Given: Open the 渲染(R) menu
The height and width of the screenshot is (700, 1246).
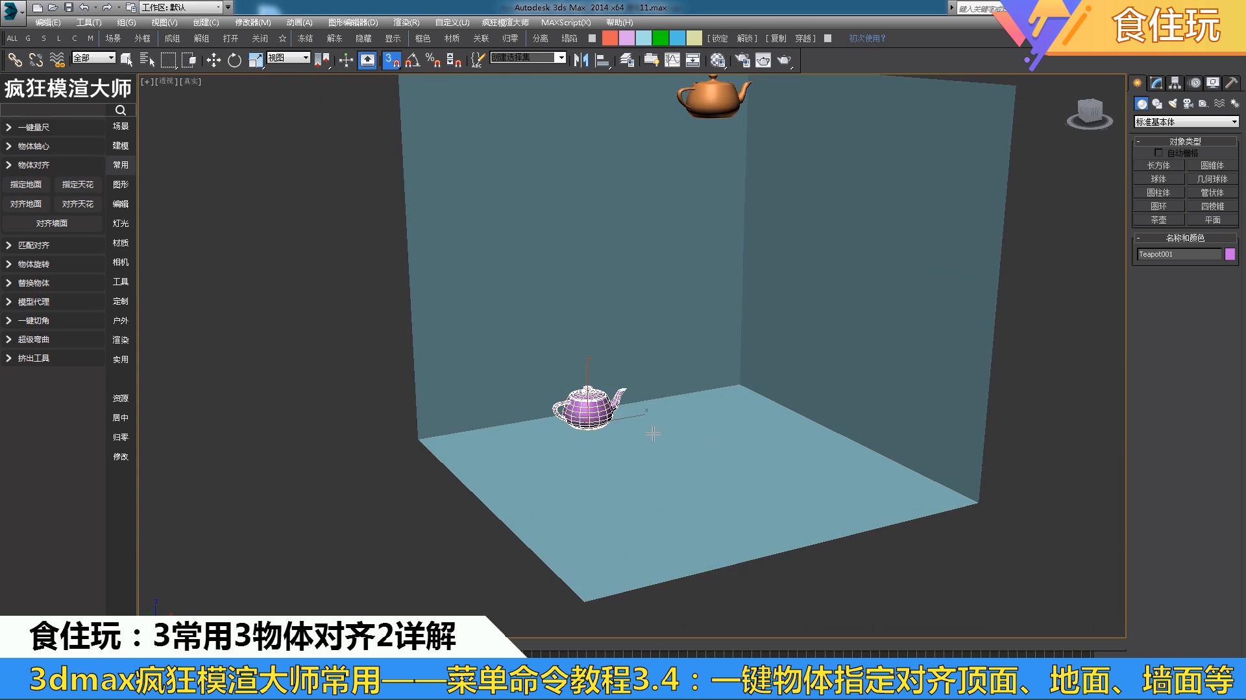Looking at the screenshot, I should (x=406, y=23).
